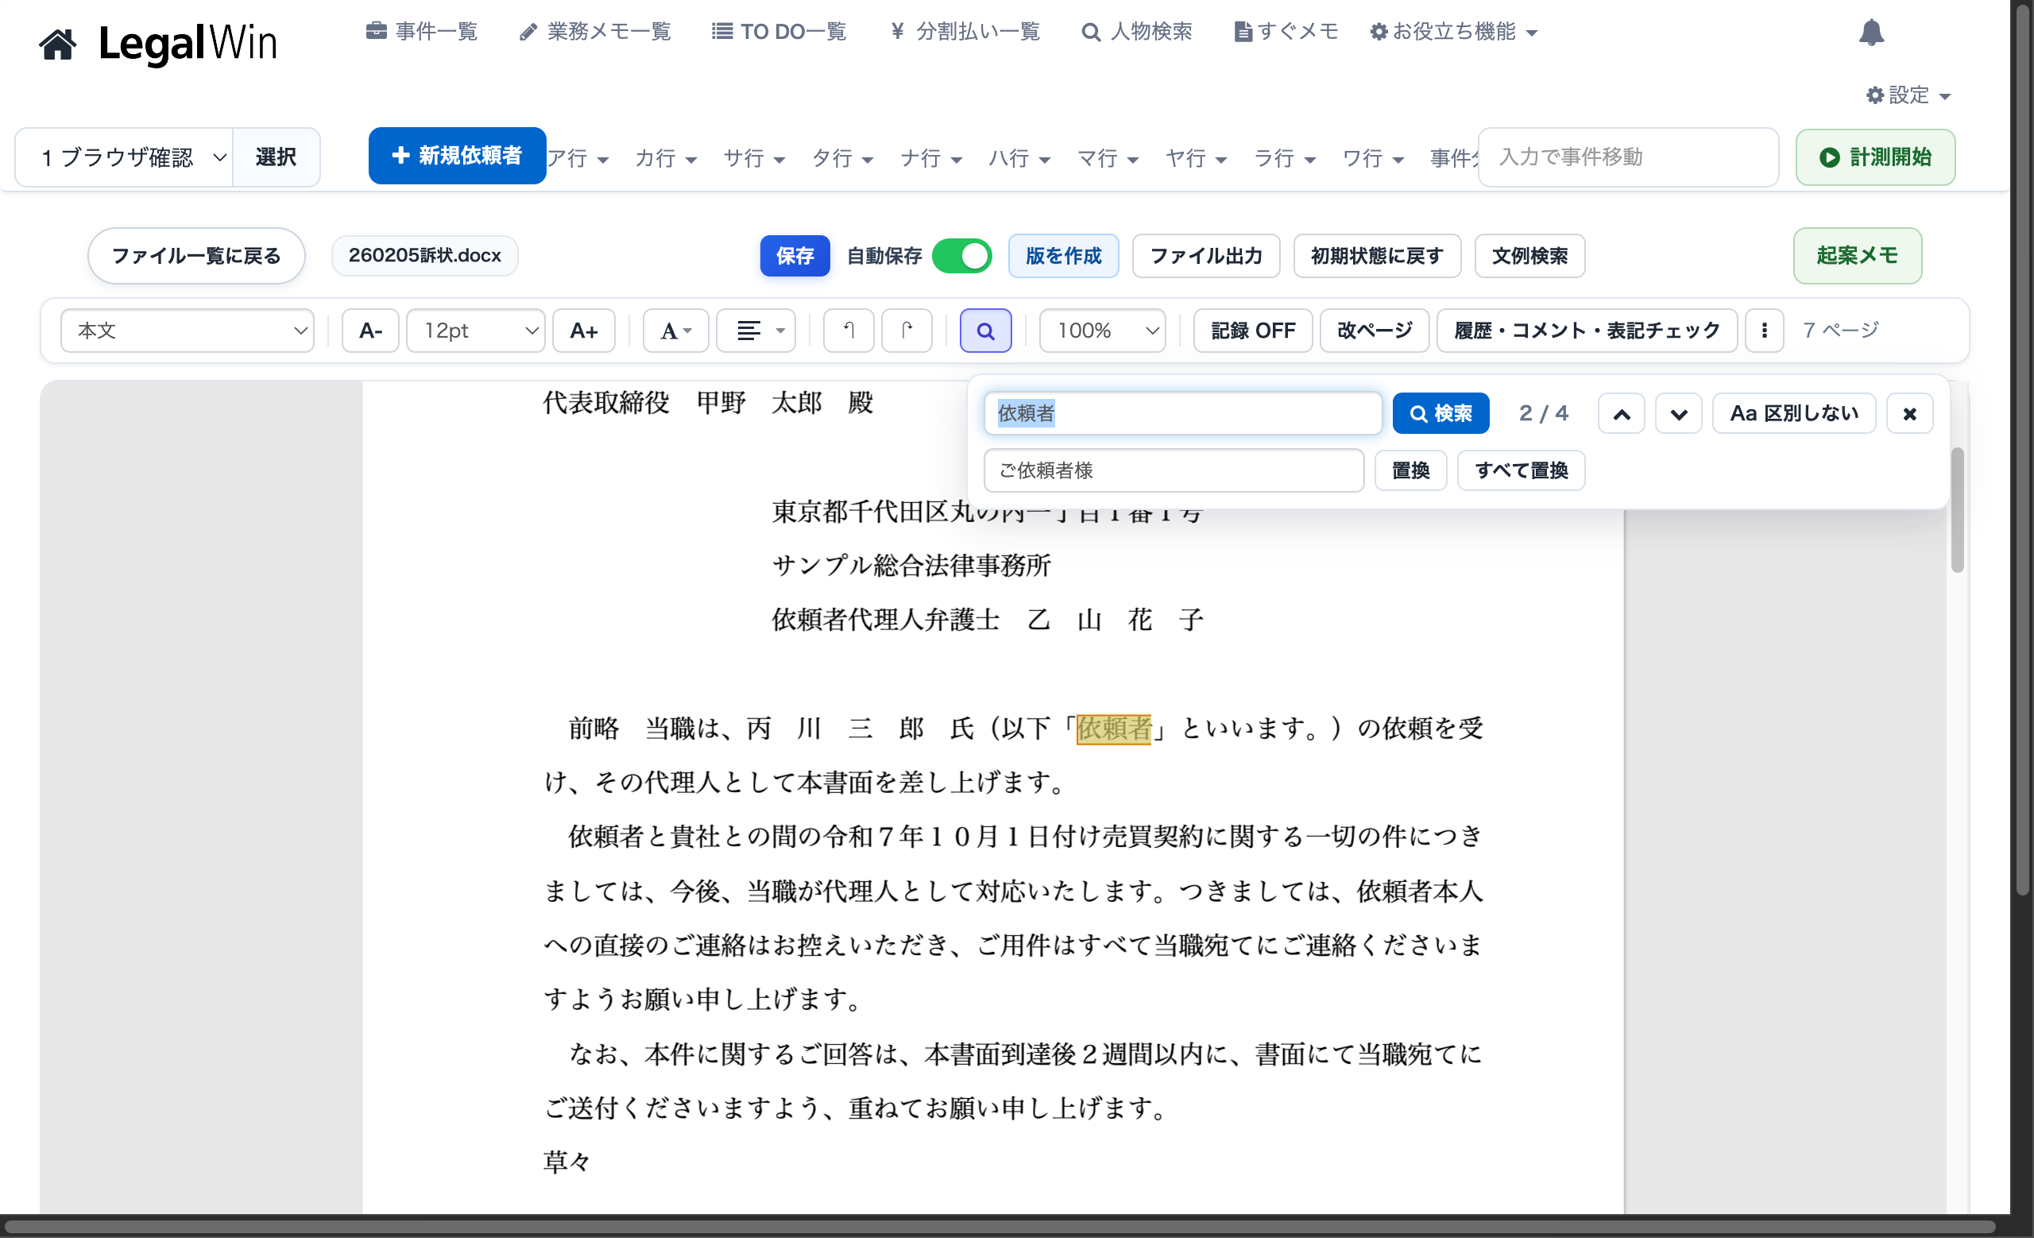Click the 保存 save button
Viewport: 2034px width, 1238px height.
pyautogui.click(x=794, y=256)
